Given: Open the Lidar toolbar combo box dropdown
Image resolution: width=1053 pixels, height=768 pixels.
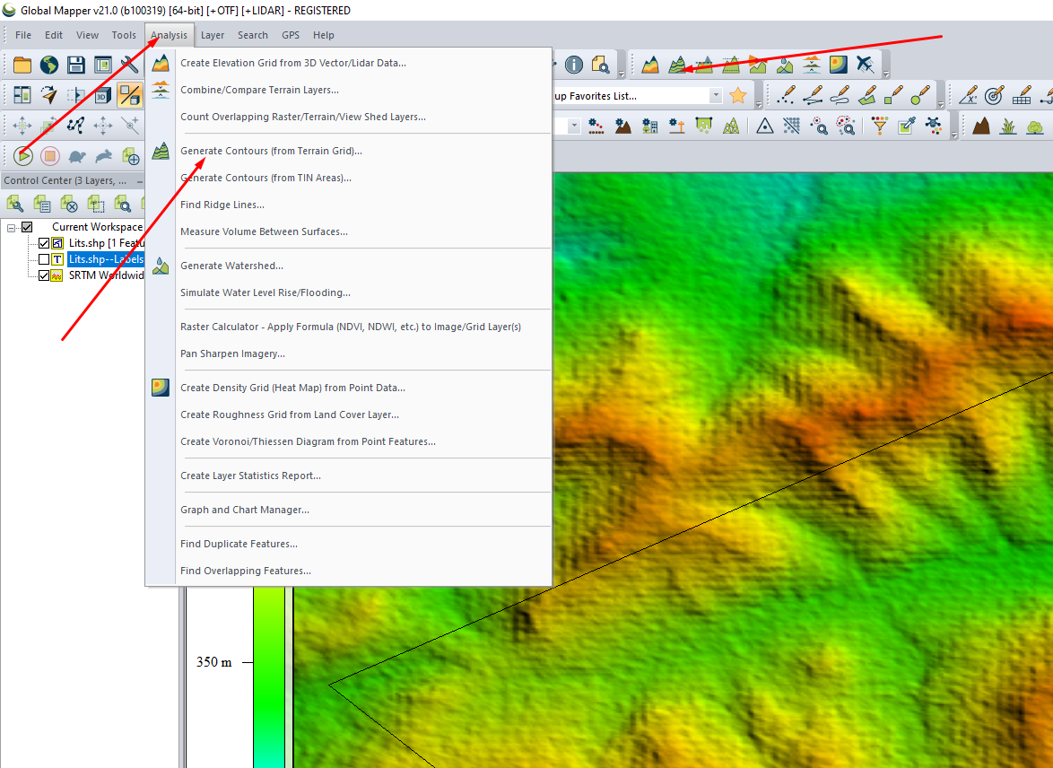Looking at the screenshot, I should pyautogui.click(x=573, y=126).
